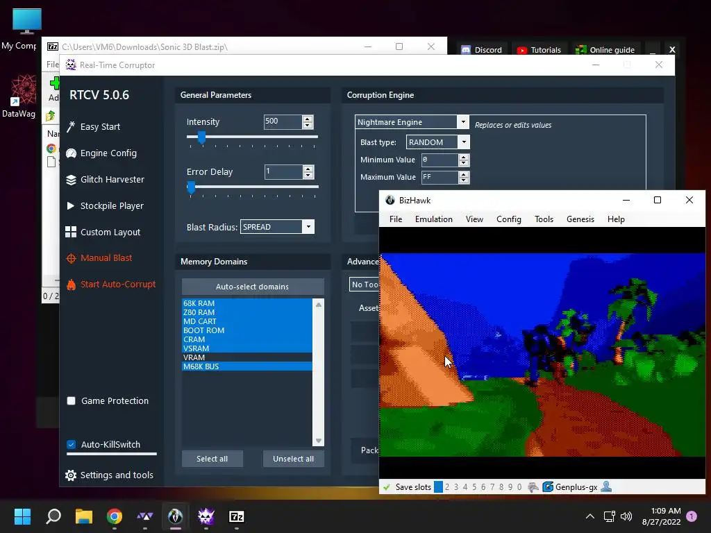
Task: Open BizHawk View menu
Action: pyautogui.click(x=474, y=219)
